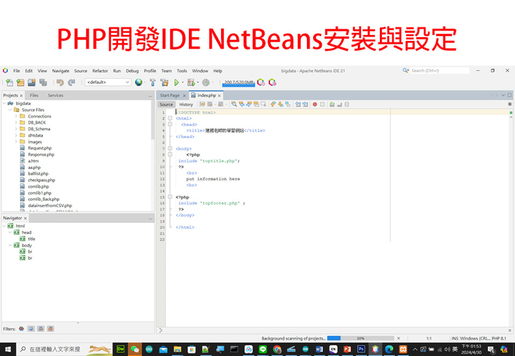Click the Build Project hammer icon
515x356 pixels.
coord(152,82)
